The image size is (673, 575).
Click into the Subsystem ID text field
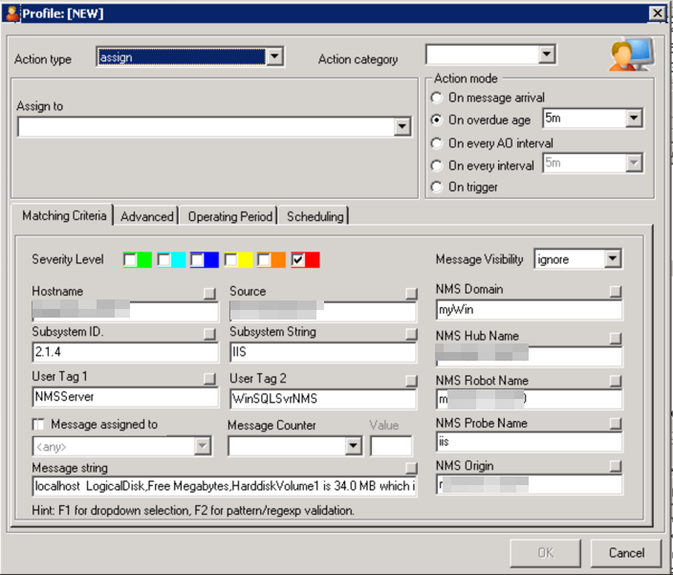pyautogui.click(x=124, y=353)
